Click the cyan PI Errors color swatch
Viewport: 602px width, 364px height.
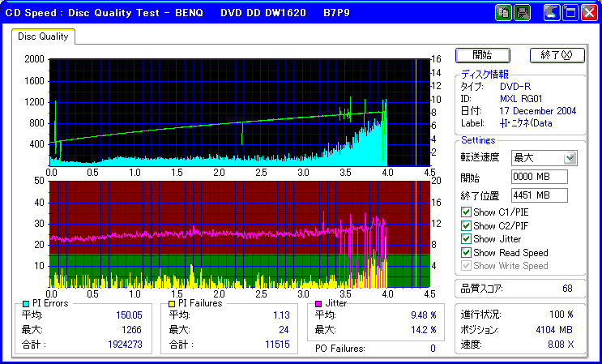tap(26, 304)
